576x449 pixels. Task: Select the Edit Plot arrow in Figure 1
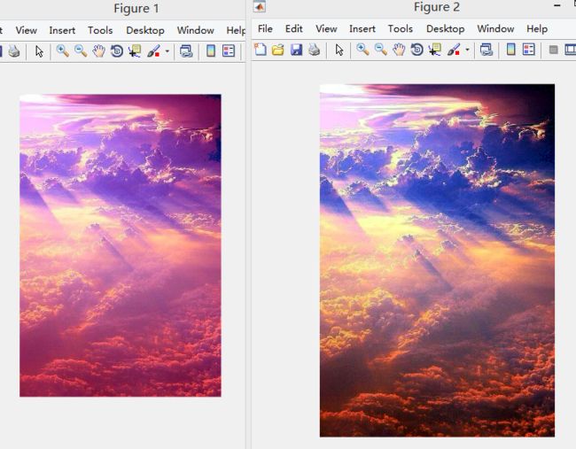pos(39,51)
